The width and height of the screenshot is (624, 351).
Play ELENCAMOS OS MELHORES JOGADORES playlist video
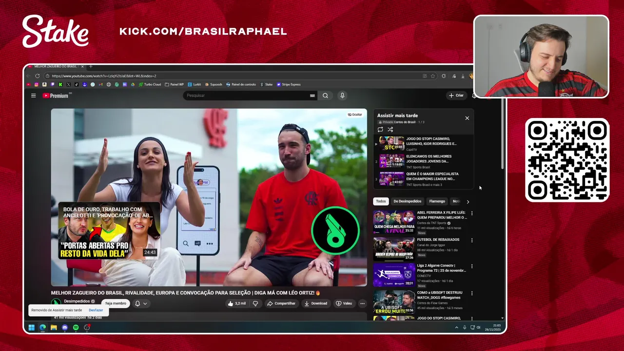[x=423, y=161]
